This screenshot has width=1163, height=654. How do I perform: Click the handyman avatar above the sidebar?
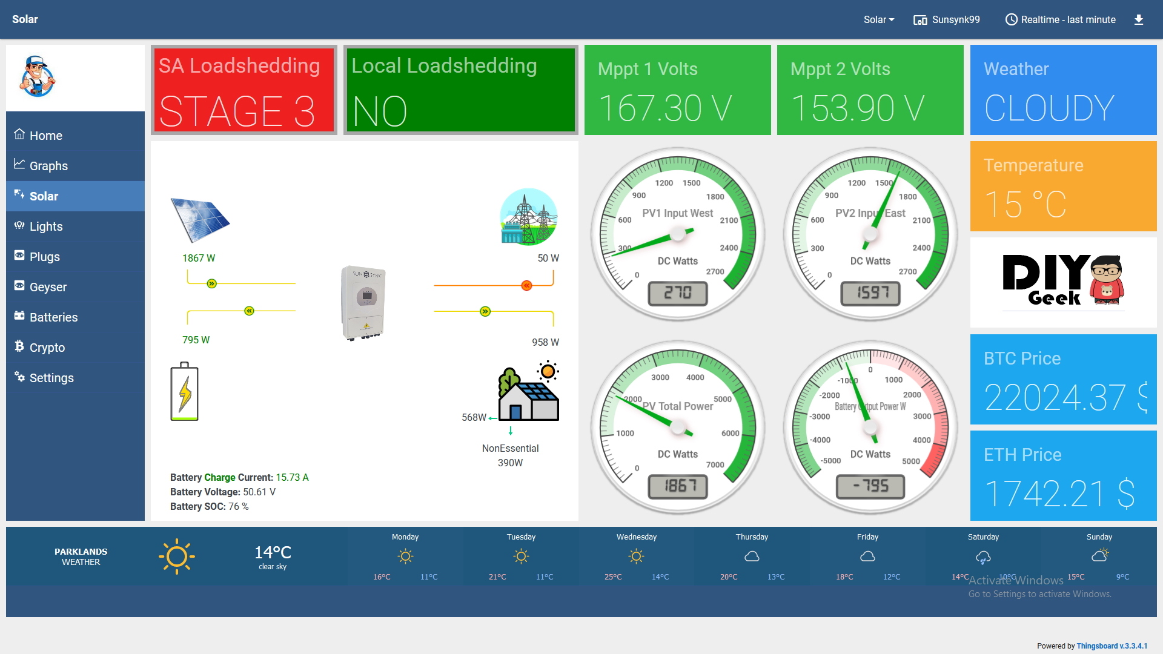click(38, 78)
